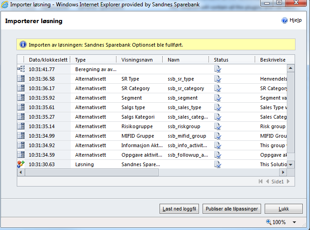The width and height of the screenshot is (310, 230).
Task: Click the vertical scrollbar thumb
Action: coord(291,112)
